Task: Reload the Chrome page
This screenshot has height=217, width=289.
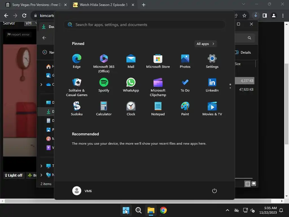Action: click(24, 16)
